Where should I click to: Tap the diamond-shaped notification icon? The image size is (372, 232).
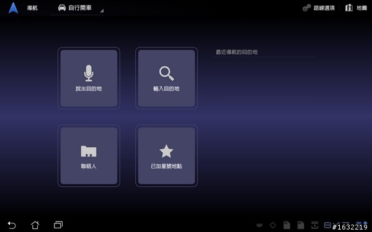273,225
